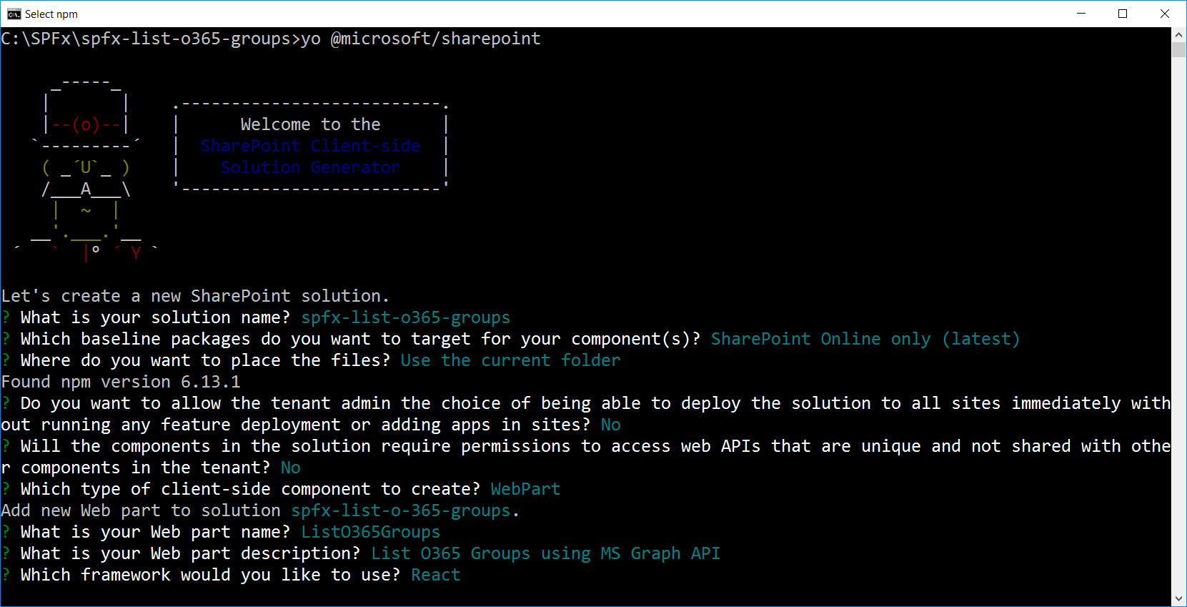The height and width of the screenshot is (607, 1187).
Task: Click the empty vertical scrollbar track
Action: coord(1179,322)
